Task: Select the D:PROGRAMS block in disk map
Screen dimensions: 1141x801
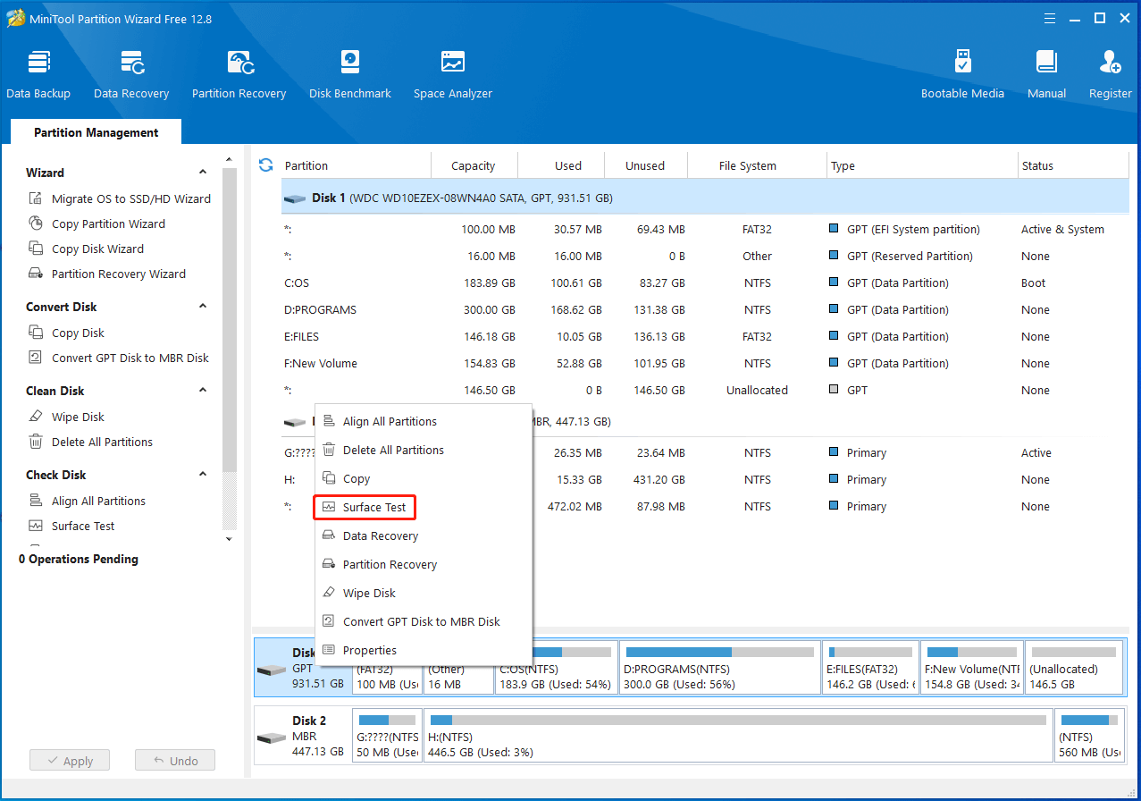Action: [x=720, y=667]
